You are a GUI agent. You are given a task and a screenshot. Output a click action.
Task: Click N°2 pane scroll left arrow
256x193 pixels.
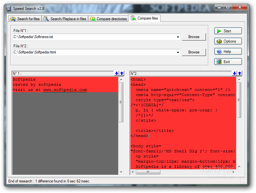click(x=133, y=172)
